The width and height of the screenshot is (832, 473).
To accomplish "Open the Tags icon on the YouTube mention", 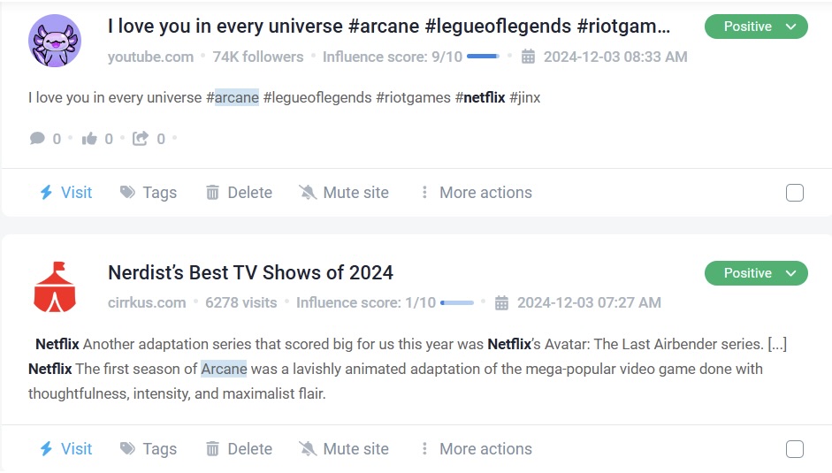I will [x=127, y=192].
